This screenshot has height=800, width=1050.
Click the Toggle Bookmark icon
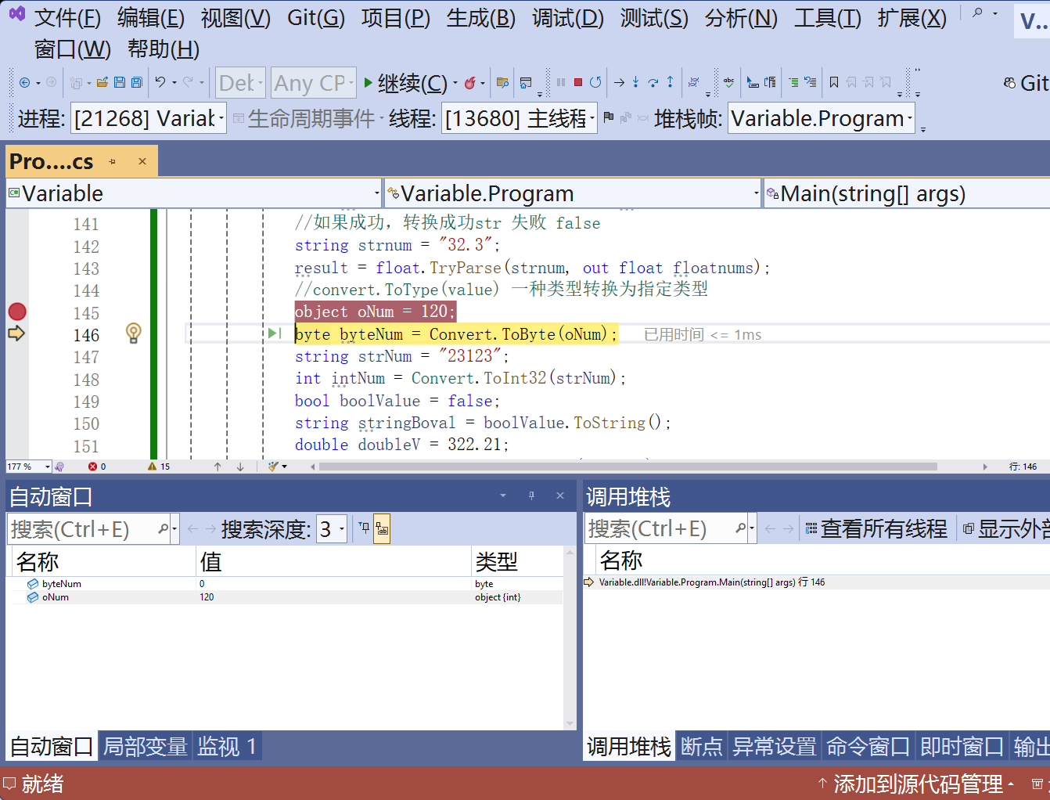(x=834, y=82)
